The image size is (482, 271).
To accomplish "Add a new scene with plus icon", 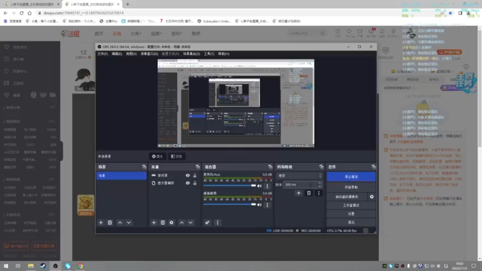I will (x=101, y=222).
